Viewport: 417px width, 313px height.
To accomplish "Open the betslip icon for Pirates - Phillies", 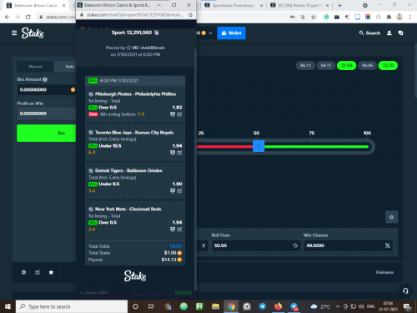I will point(173,114).
